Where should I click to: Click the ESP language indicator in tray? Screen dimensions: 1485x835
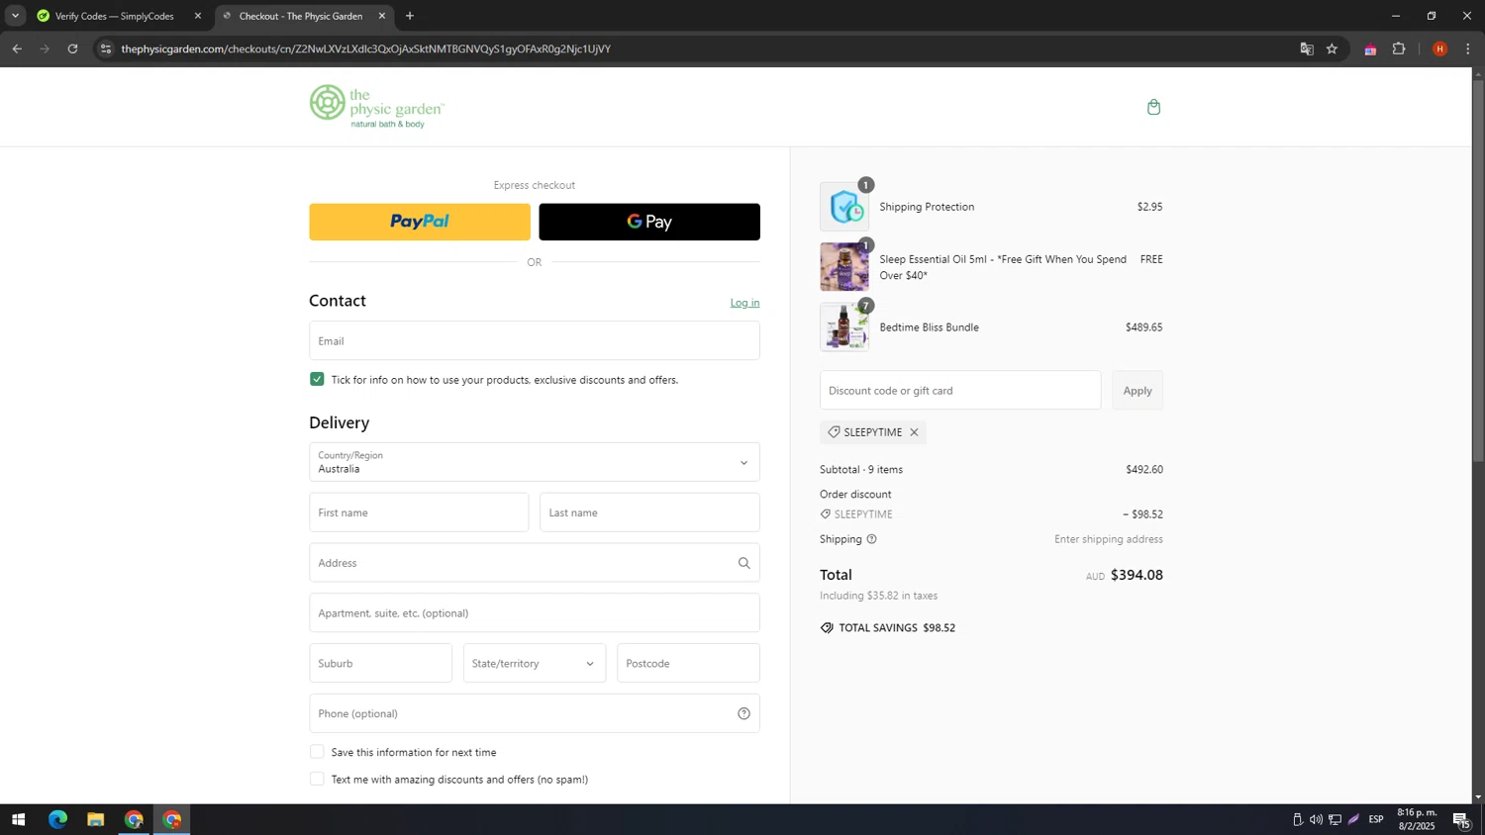(1376, 819)
